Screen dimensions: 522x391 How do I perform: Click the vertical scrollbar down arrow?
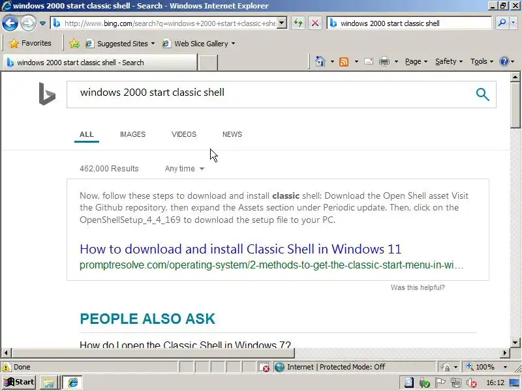[515, 343]
